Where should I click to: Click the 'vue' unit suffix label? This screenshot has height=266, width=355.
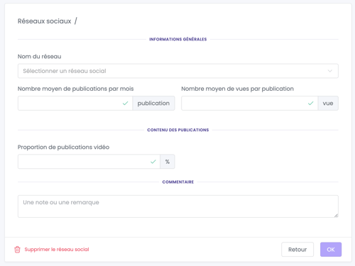[x=328, y=104]
